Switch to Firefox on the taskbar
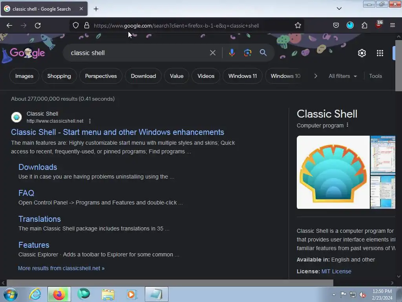 pyautogui.click(x=59, y=294)
